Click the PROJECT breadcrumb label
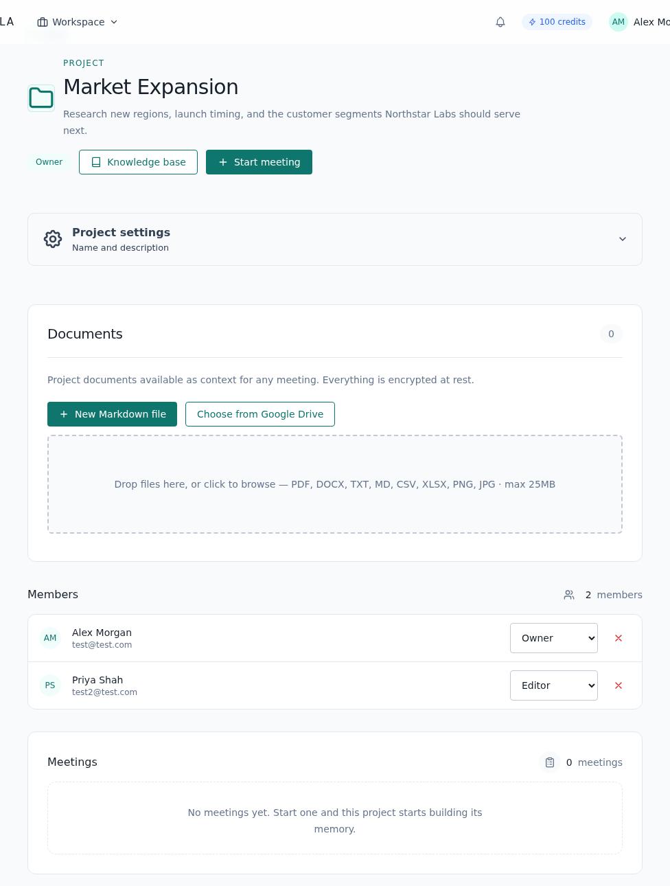 84,63
